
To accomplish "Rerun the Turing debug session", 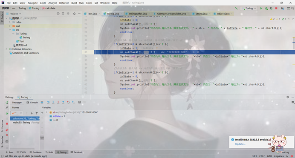I will click(7, 103).
